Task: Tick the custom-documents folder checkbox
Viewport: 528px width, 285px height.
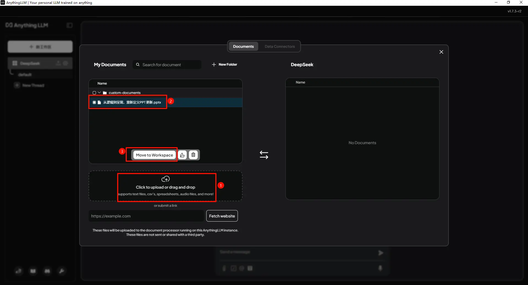Action: pyautogui.click(x=94, y=93)
